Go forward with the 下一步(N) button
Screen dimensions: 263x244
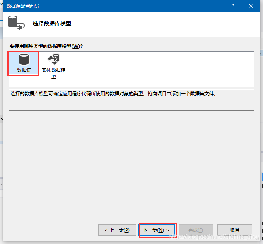157,230
